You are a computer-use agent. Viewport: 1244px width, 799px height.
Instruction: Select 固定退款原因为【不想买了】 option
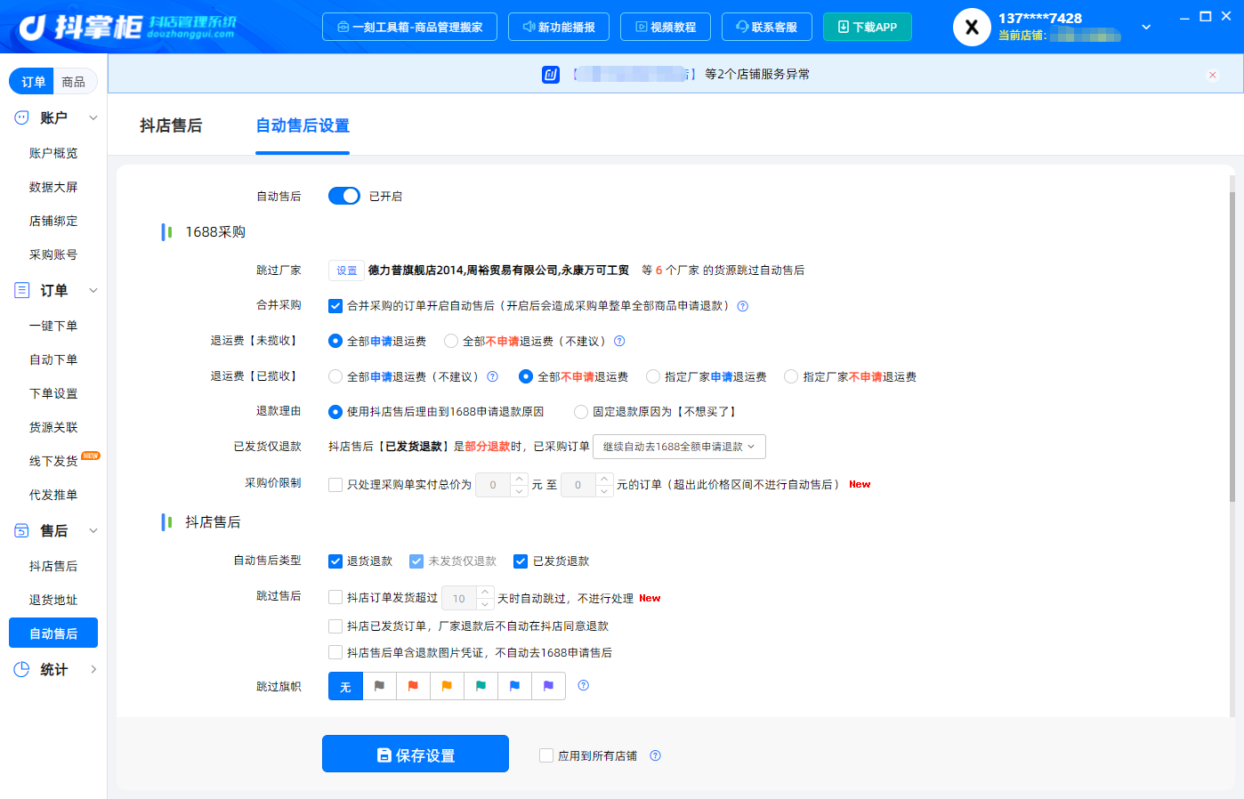[x=581, y=412]
